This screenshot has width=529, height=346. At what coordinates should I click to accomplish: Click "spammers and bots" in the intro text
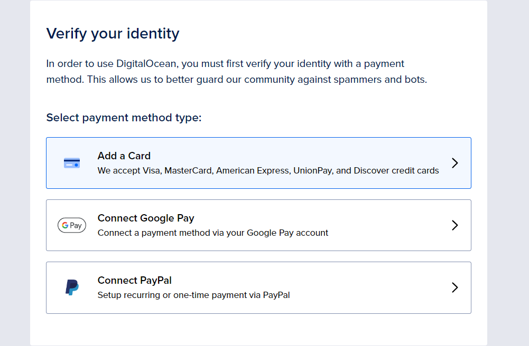pos(386,80)
